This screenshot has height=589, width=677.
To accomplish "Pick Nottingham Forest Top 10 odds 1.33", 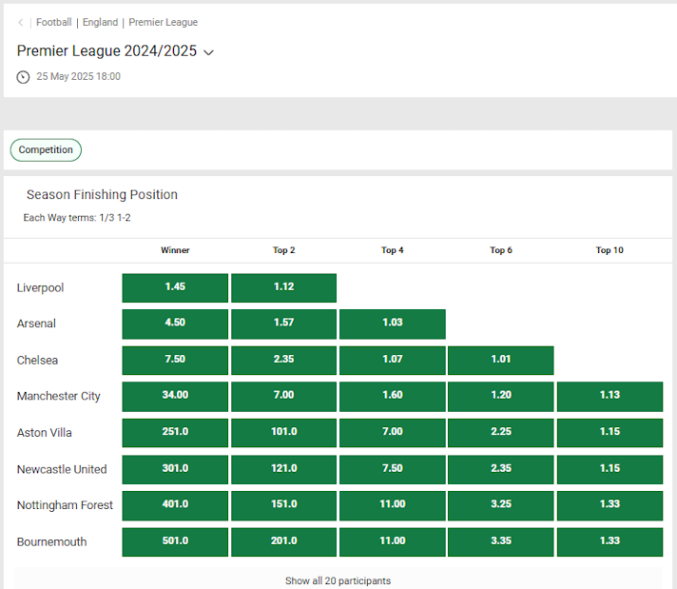I will coord(609,505).
